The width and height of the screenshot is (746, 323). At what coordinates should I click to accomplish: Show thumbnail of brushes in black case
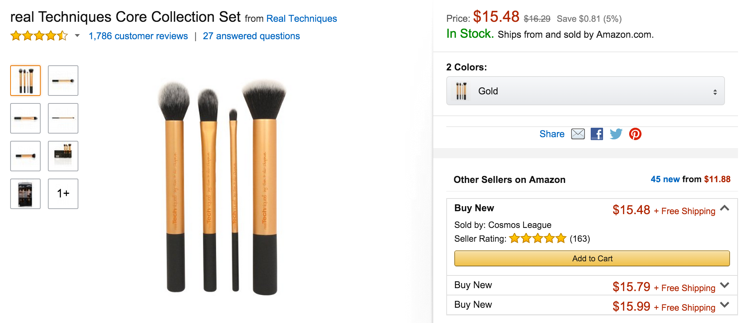(63, 156)
